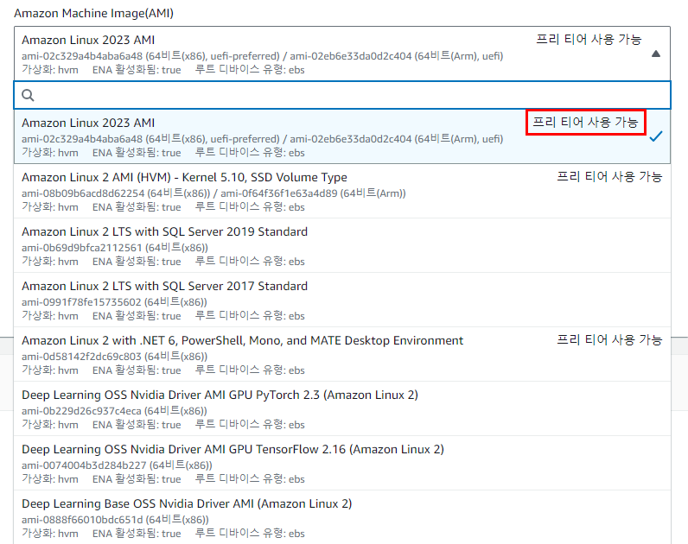Click AMI ID ami-0b229d26c937c4eca text

[81, 411]
